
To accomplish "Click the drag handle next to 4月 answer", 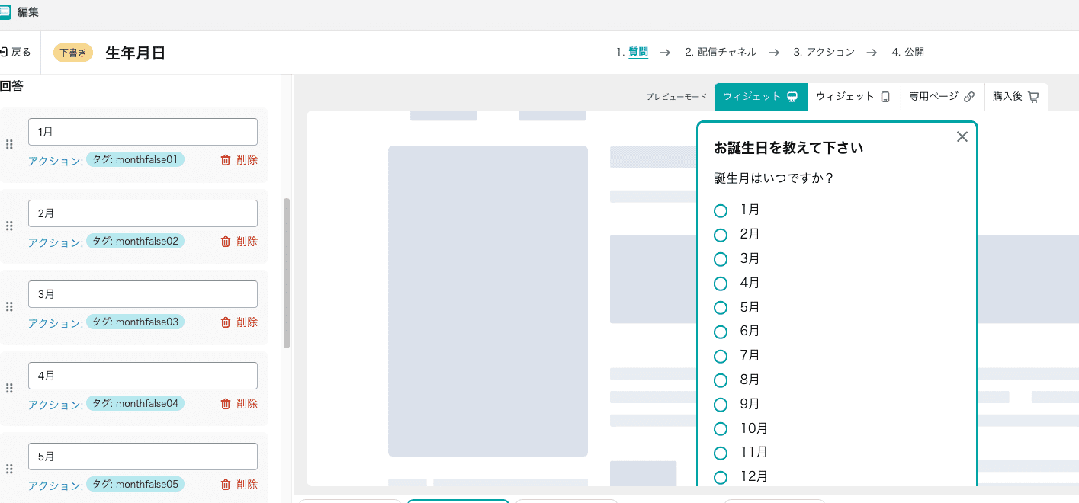I will [9, 388].
